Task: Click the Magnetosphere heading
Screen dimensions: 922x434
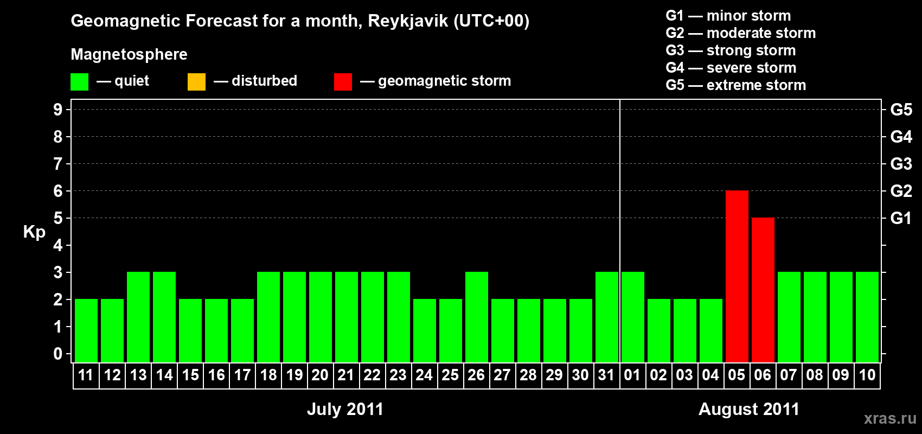Action: coord(129,55)
